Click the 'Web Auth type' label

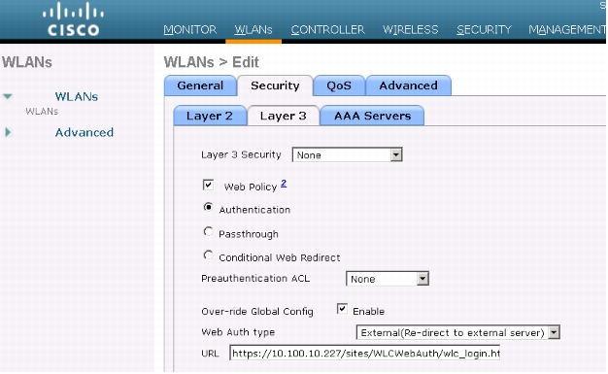click(238, 332)
